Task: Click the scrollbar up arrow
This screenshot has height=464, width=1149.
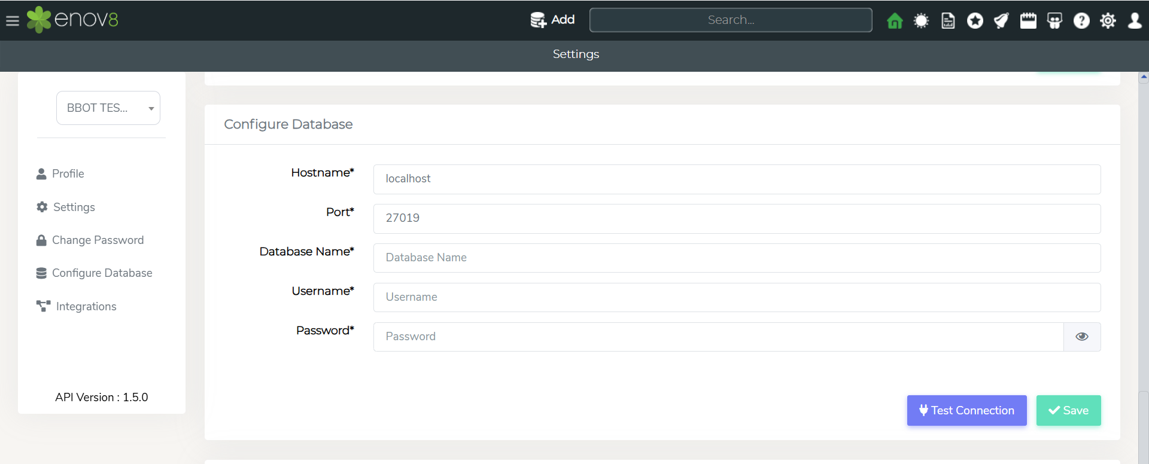Action: [x=1144, y=77]
